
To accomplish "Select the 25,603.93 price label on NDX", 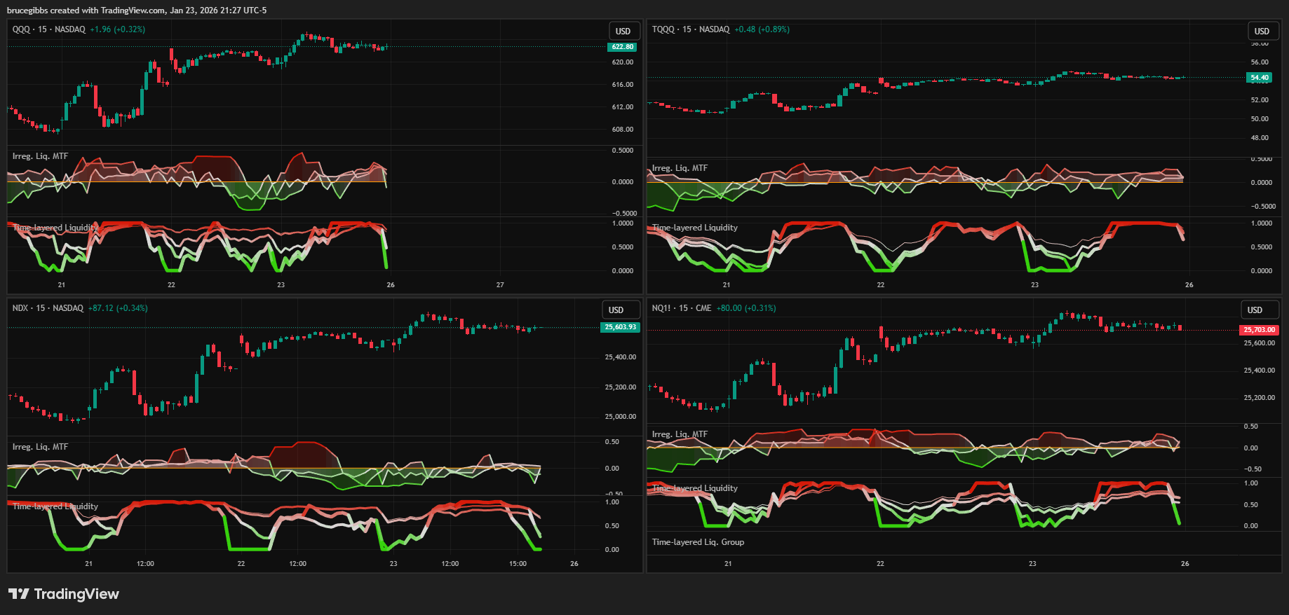I will coord(620,327).
